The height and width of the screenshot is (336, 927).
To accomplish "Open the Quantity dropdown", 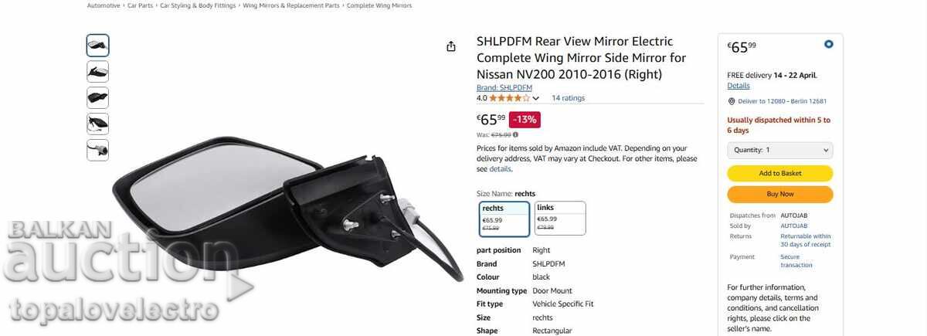I will point(780,150).
